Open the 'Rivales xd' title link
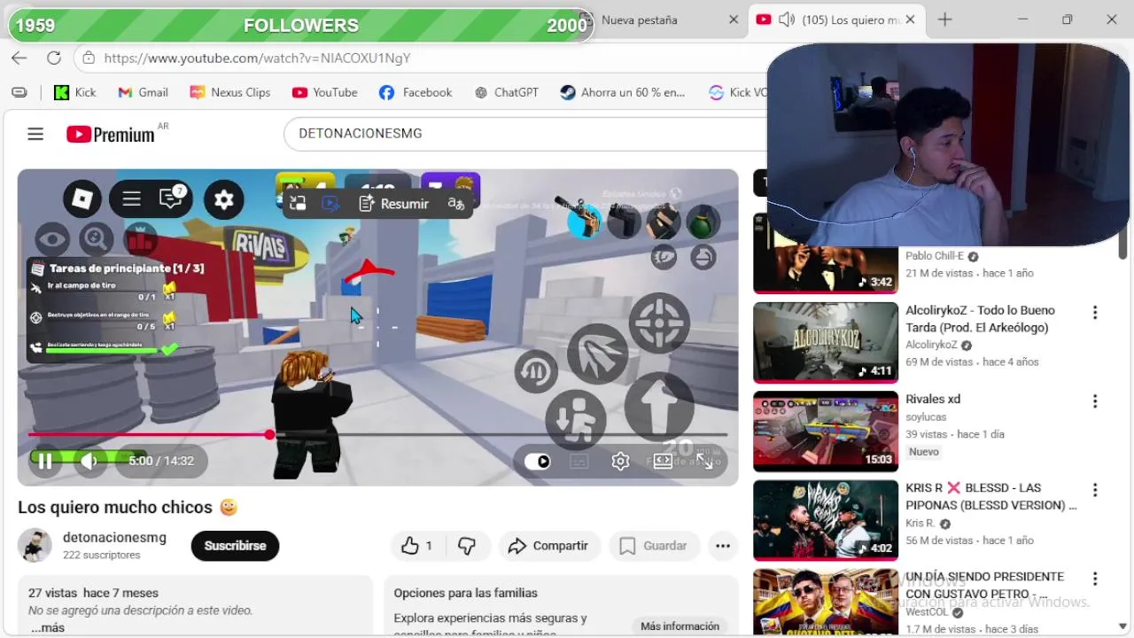This screenshot has height=638, width=1134. (933, 399)
